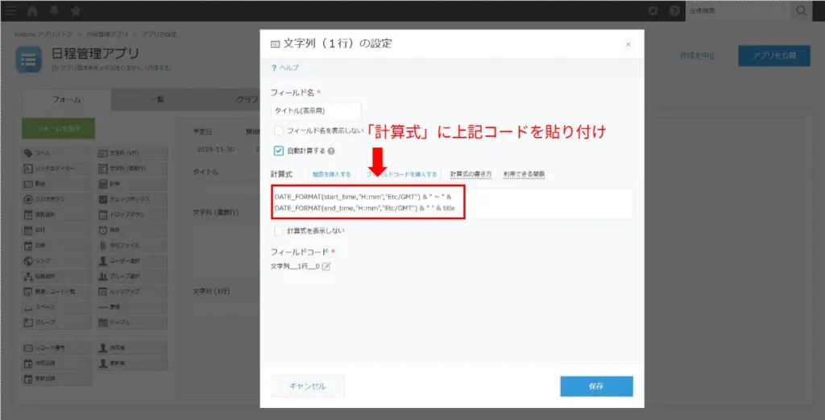The image size is (825, 420).
Task: Click the 日程管理アプリ breadcrumb link
Action: 107,34
